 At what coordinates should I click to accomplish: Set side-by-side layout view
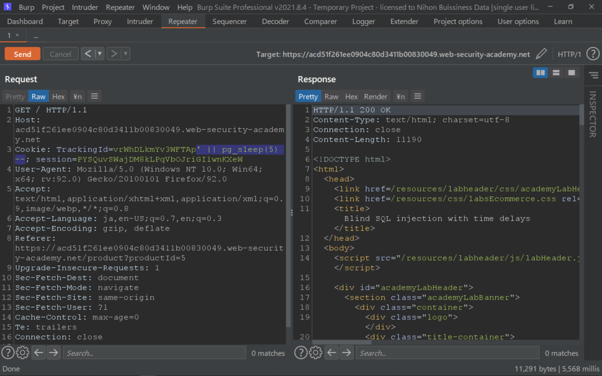(540, 73)
